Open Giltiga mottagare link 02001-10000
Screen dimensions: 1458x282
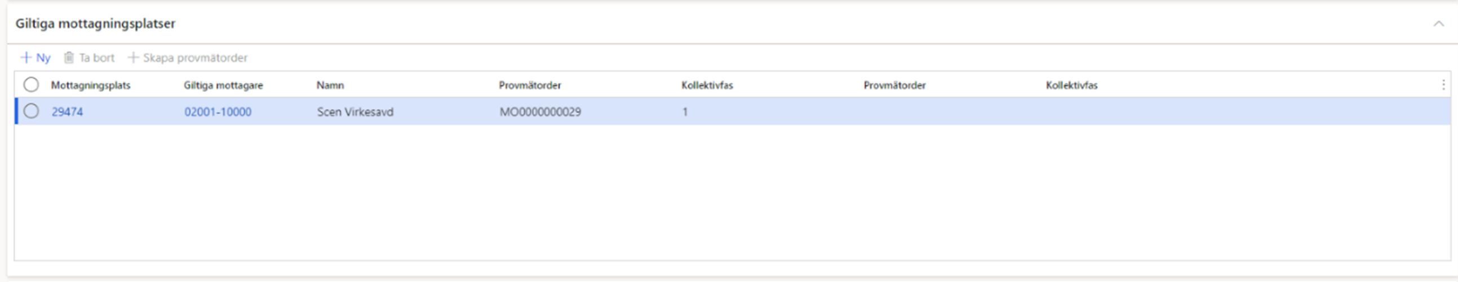point(218,112)
